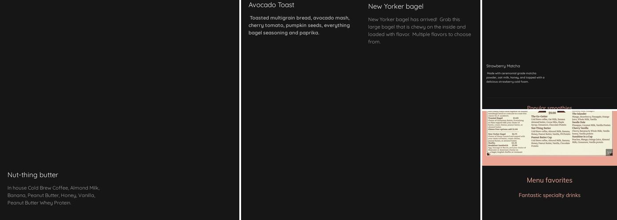Click the Menu favorites heading
Viewport: 617px width, 220px height.
(550, 180)
